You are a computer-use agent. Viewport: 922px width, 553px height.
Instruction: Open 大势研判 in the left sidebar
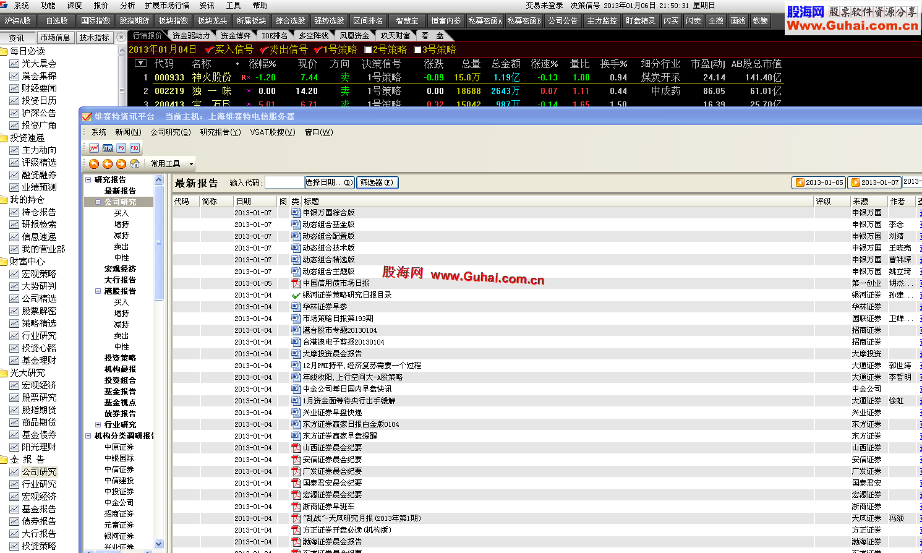click(x=39, y=286)
